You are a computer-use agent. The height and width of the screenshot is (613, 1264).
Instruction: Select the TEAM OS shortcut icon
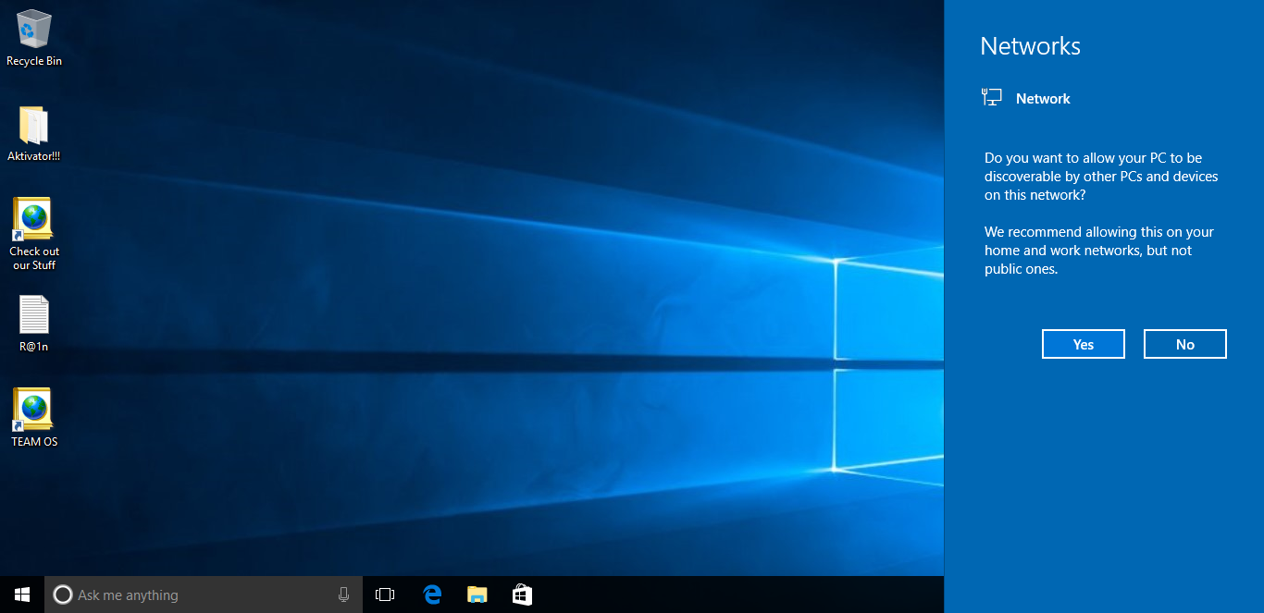pos(34,418)
